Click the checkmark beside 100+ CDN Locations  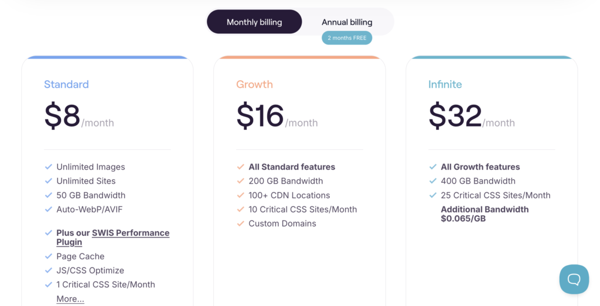point(240,195)
